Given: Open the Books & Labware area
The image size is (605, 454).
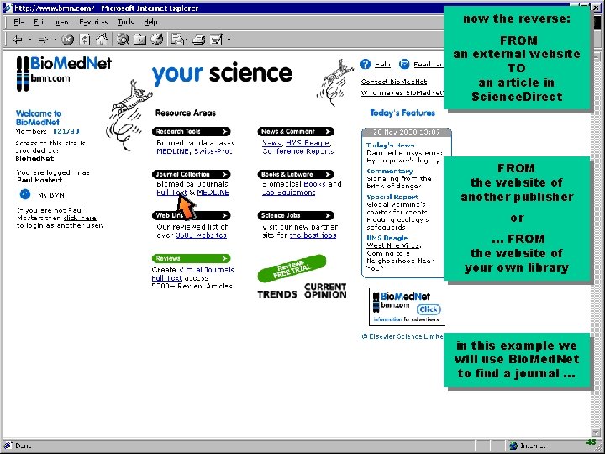Looking at the screenshot, I should pyautogui.click(x=296, y=175).
